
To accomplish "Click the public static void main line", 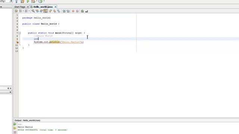I will click(56, 33).
